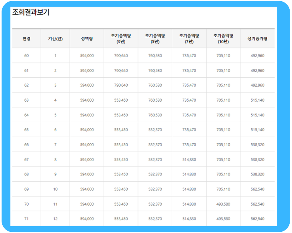Click 515,140 in the age 63 row

tap(257, 100)
